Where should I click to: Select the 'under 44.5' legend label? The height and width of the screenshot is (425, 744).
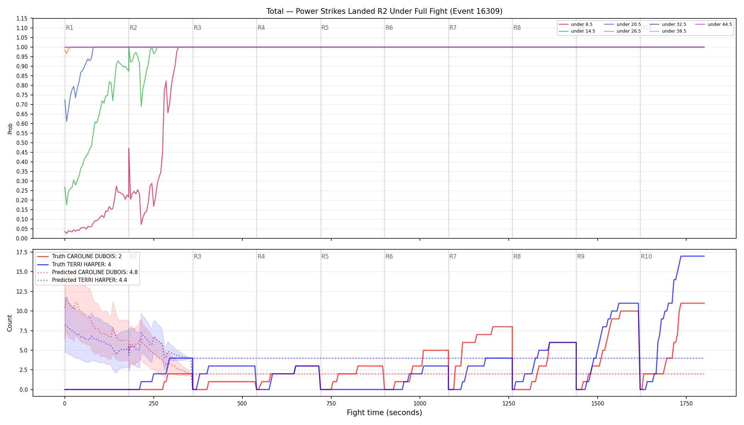coord(720,24)
